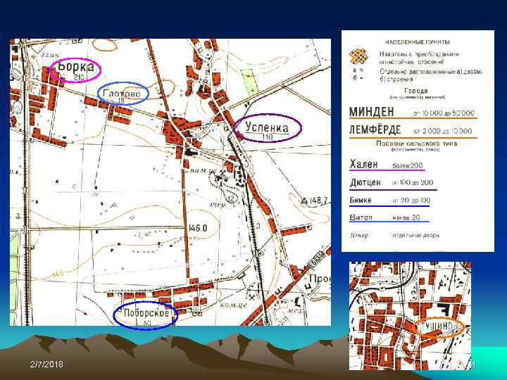
Task: Click the 'от 100 до 200' legend text
Action: click(x=413, y=182)
